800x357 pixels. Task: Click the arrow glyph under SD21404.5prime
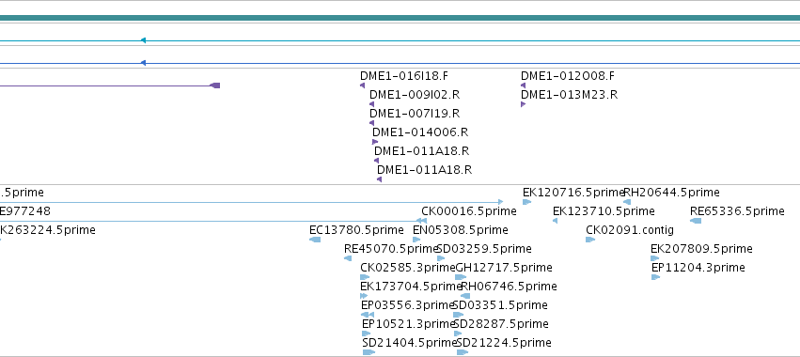(369, 352)
